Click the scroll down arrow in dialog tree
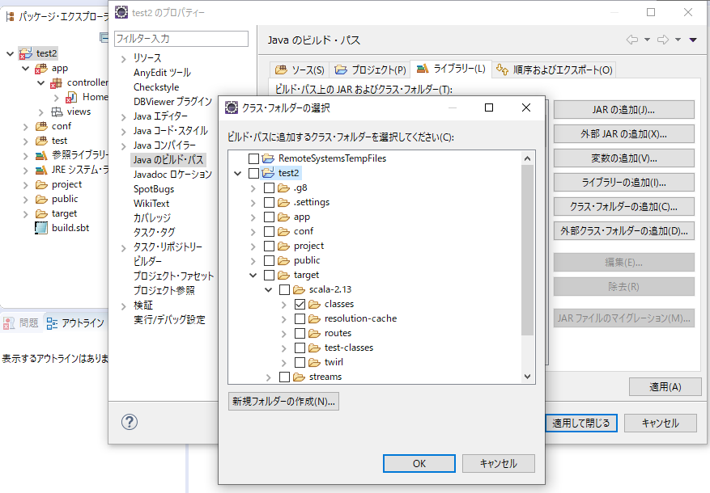Viewport: 710px width, 493px height. (x=528, y=377)
